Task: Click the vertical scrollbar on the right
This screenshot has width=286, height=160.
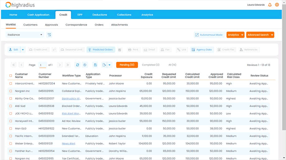Action: pyautogui.click(x=284, y=77)
